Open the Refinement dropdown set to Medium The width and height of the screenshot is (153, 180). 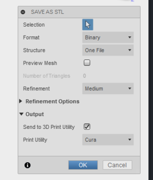(x=108, y=88)
